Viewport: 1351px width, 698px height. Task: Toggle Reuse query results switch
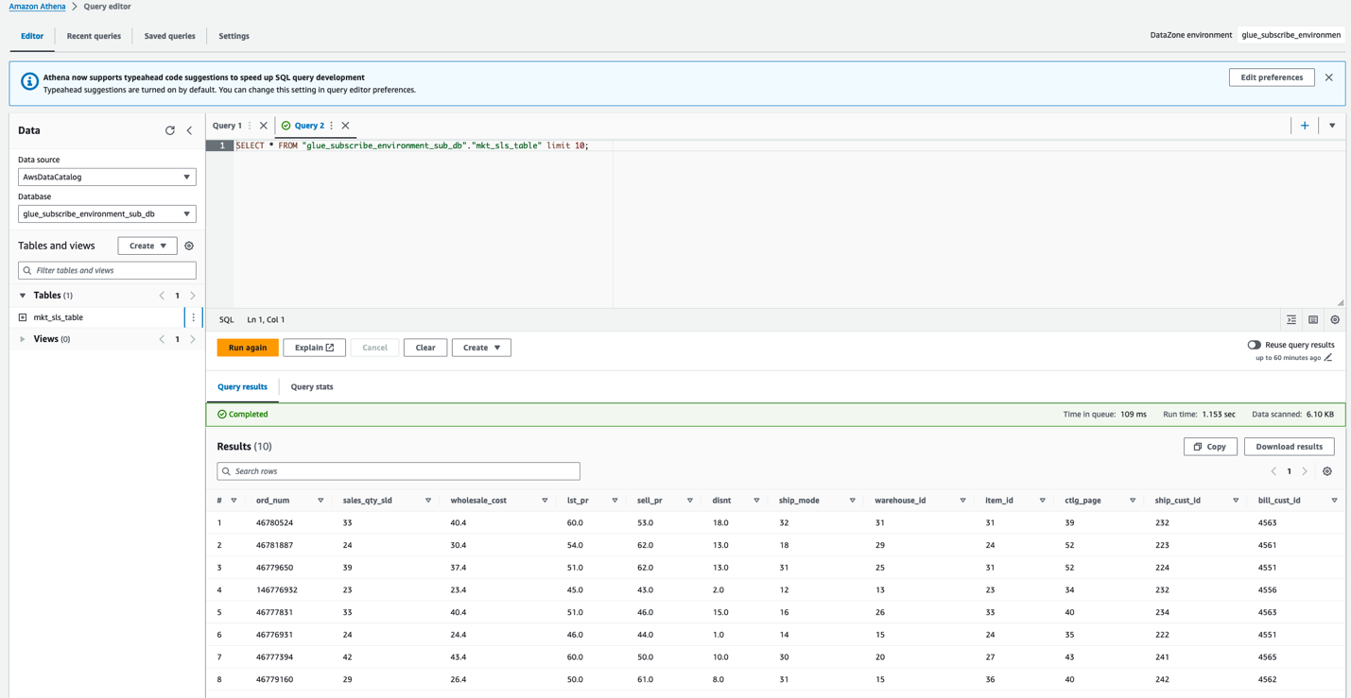tap(1254, 345)
